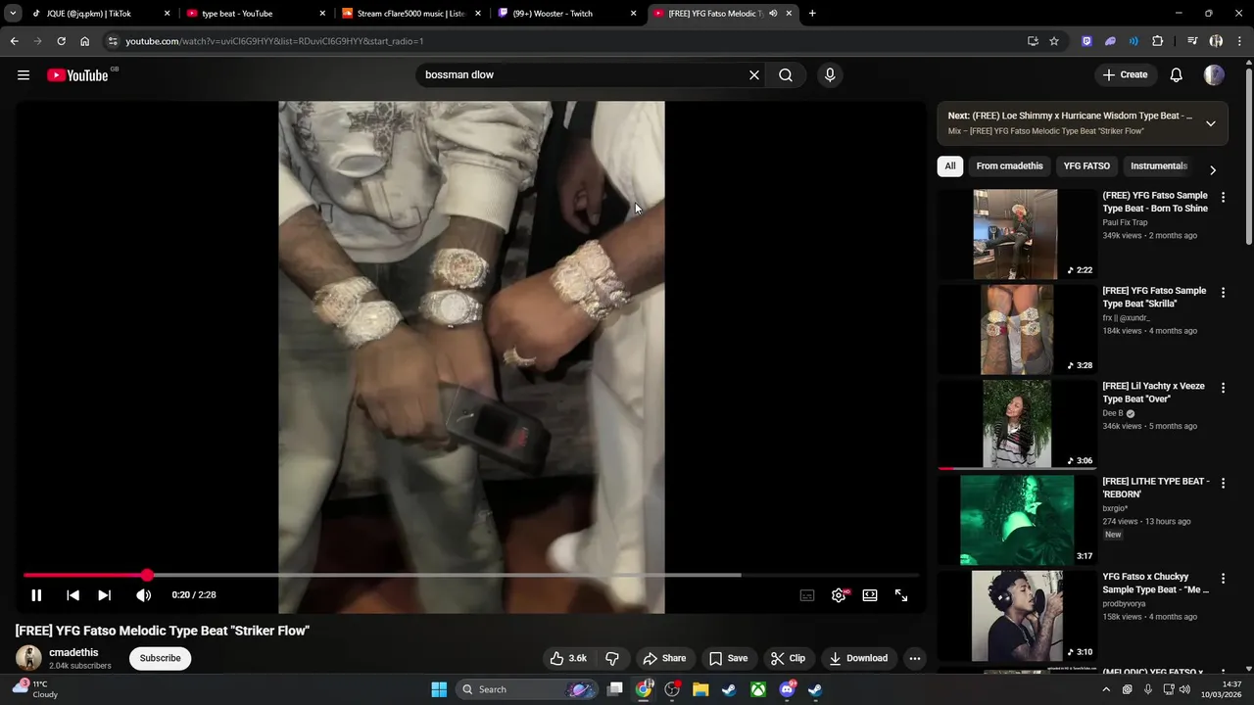Subscribe to cmadethis
Image resolution: width=1254 pixels, height=705 pixels.
[160, 659]
